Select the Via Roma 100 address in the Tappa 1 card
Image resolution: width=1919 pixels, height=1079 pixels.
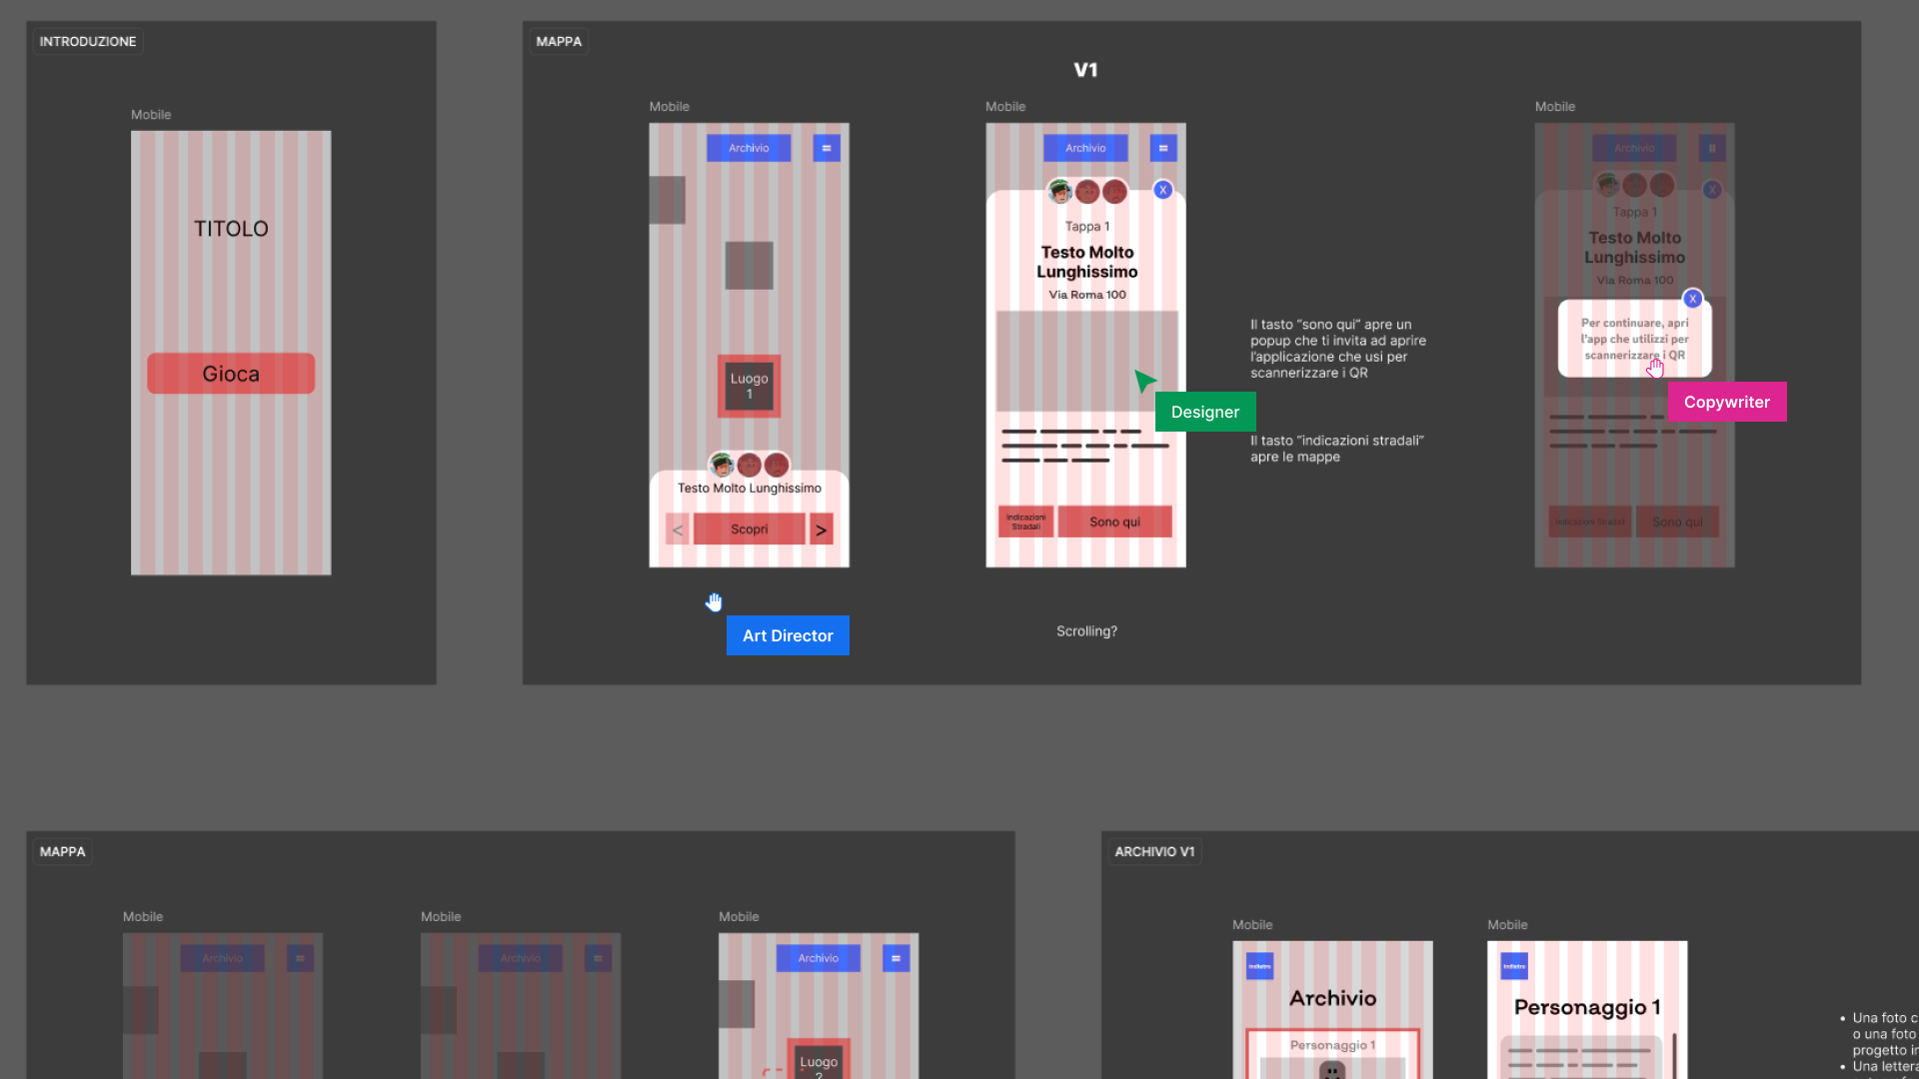tap(1086, 295)
